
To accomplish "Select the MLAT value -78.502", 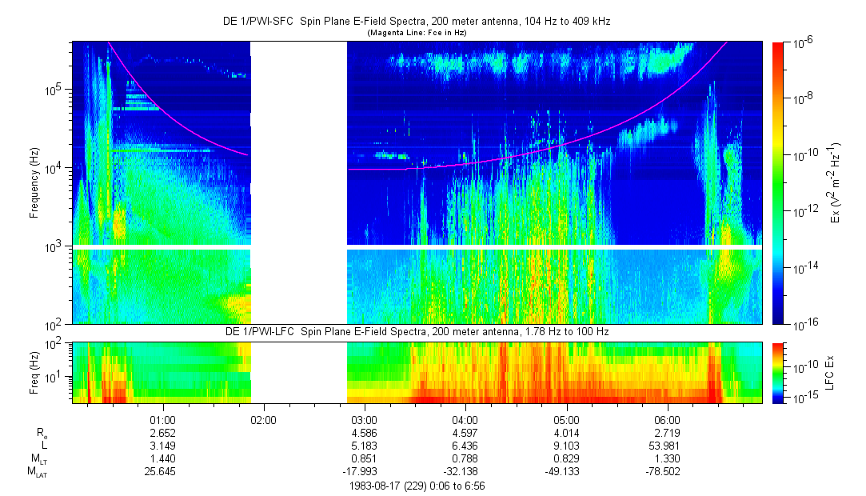I will point(667,472).
